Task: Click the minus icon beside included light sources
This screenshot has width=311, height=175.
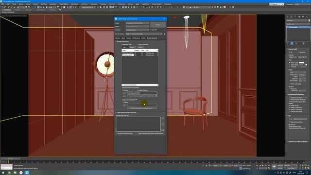Action: click(x=163, y=124)
